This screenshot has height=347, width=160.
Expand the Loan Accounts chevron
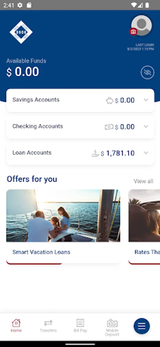(146, 153)
